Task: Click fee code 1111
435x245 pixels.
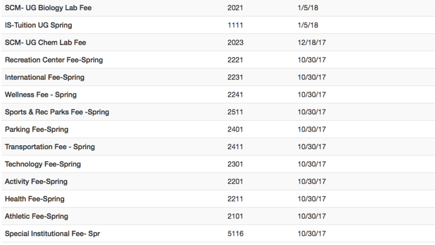Action: coord(234,26)
